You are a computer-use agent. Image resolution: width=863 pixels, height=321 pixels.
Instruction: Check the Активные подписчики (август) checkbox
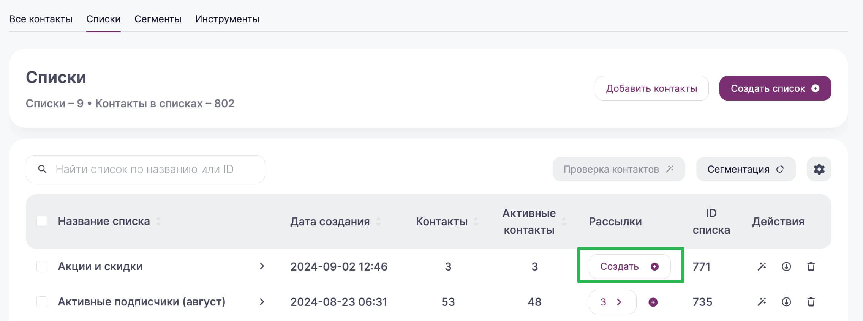click(x=42, y=302)
